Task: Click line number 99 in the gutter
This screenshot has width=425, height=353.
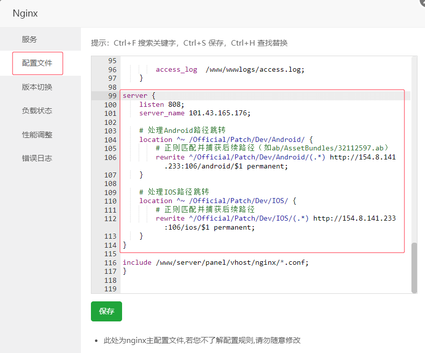Action: coord(111,96)
